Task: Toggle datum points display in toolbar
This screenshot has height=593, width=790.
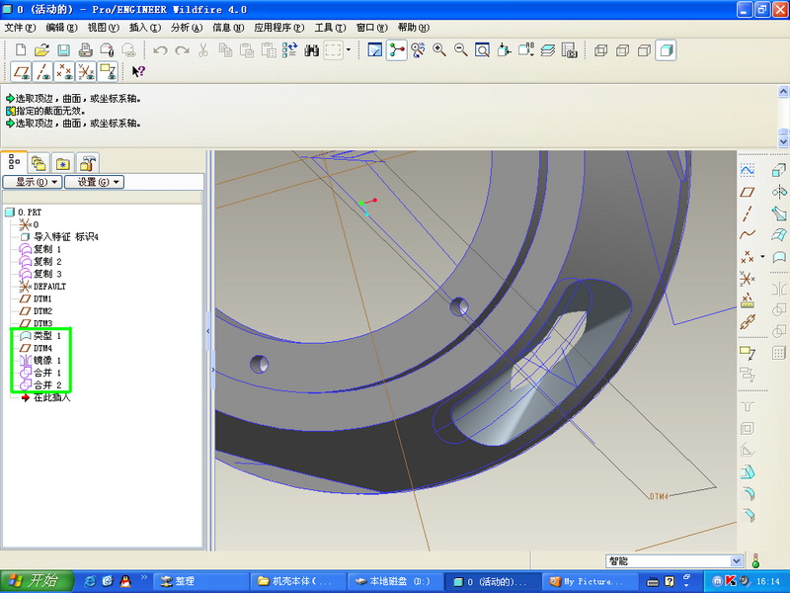Action: (64, 71)
